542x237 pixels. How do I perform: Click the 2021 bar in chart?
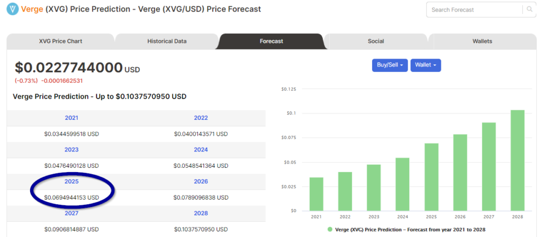coord(317,194)
